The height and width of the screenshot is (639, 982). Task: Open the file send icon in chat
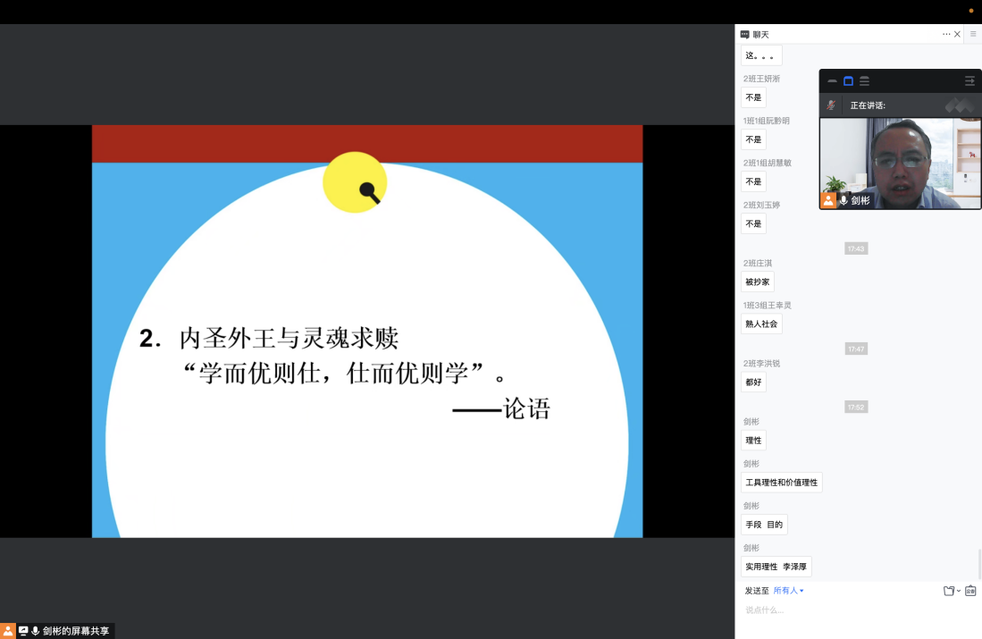point(949,591)
